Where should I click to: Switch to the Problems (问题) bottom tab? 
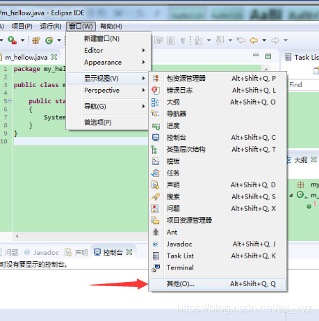tap(10, 252)
